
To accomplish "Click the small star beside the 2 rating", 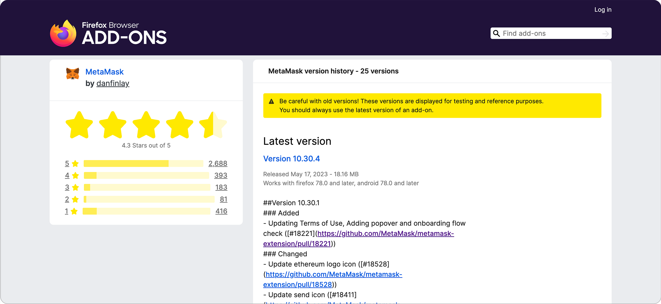I will point(75,199).
